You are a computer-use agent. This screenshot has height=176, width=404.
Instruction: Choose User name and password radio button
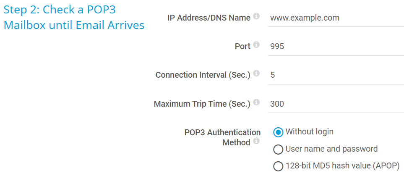pyautogui.click(x=278, y=150)
